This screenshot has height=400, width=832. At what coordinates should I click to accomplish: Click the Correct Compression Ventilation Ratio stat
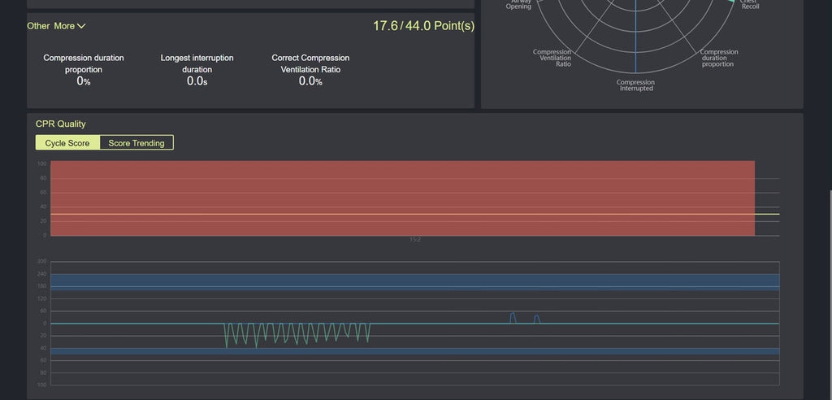(x=310, y=69)
